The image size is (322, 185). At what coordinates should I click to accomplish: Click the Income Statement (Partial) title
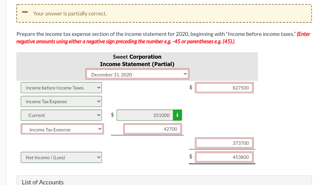[x=137, y=64]
